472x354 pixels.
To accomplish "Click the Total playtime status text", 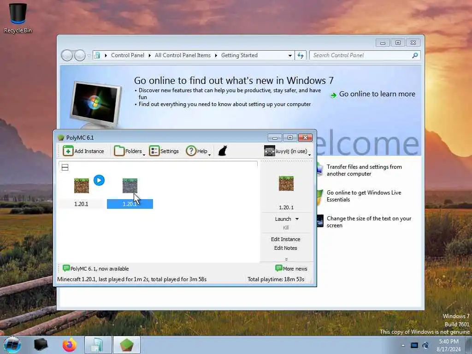I will [276, 279].
